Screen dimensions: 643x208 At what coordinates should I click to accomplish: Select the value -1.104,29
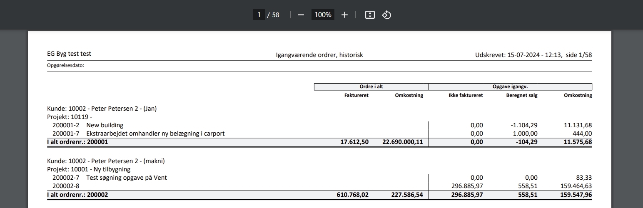click(x=523, y=125)
